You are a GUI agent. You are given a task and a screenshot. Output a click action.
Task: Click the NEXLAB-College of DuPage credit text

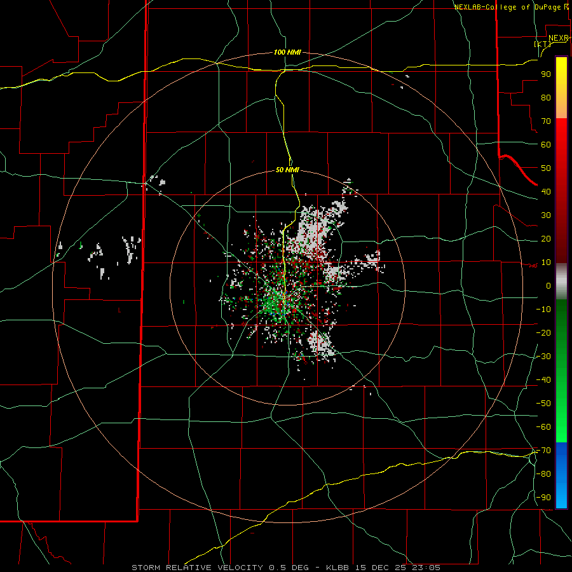pyautogui.click(x=512, y=7)
